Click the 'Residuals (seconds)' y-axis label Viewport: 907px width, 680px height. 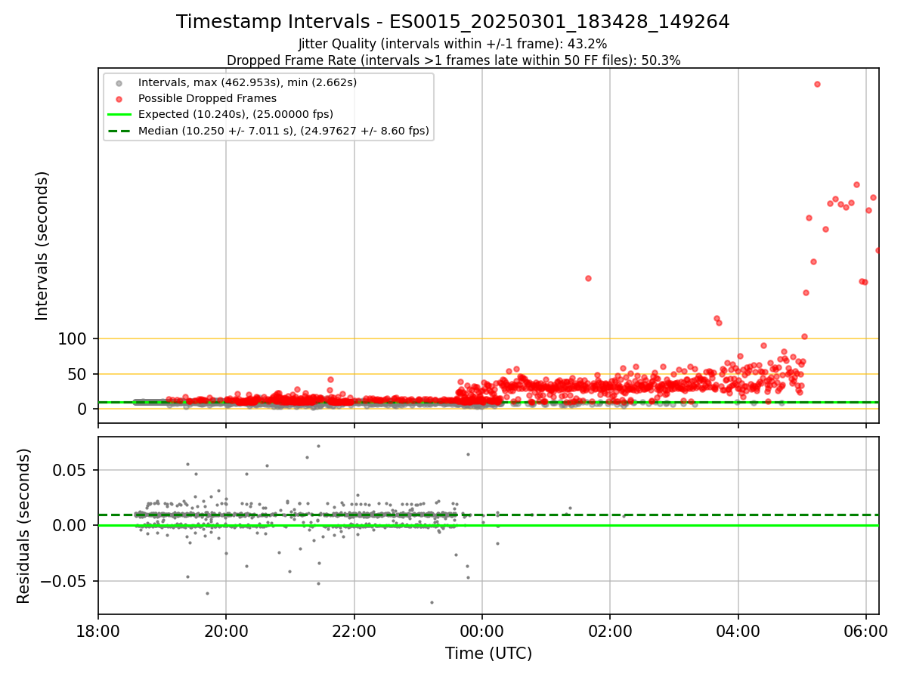click(x=24, y=526)
